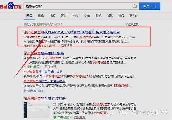The image size is (172, 120).
Task: Expand the 简书社区 source dropdown arrow
Action: 41,67
